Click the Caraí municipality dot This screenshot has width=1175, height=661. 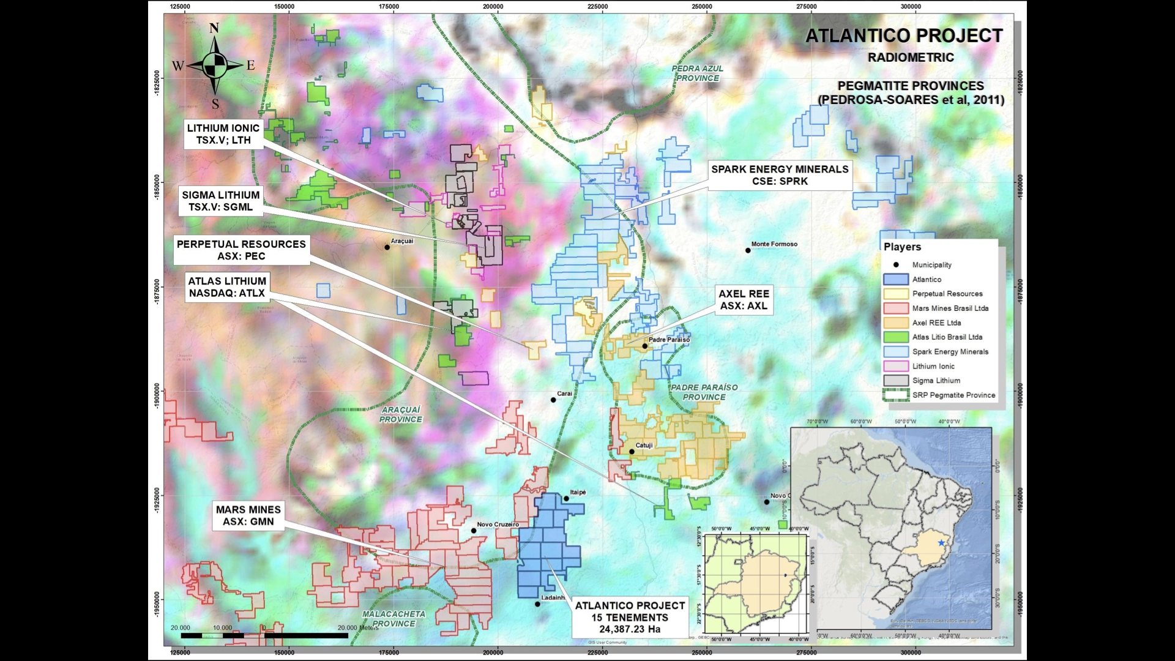pyautogui.click(x=553, y=400)
